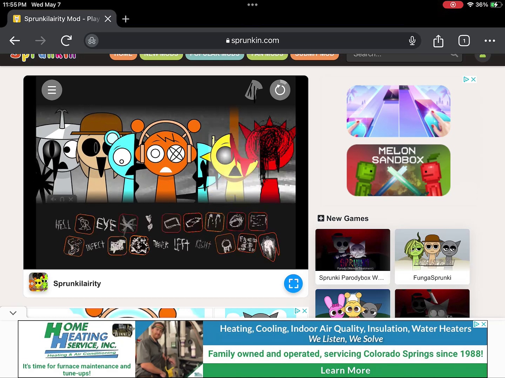The height and width of the screenshot is (378, 505).
Task: Choose the stacked eyes sound icon
Action: 248,243
